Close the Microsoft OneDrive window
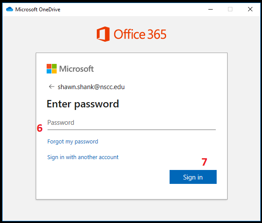Image resolution: width=262 pixels, height=223 pixels. 250,9
